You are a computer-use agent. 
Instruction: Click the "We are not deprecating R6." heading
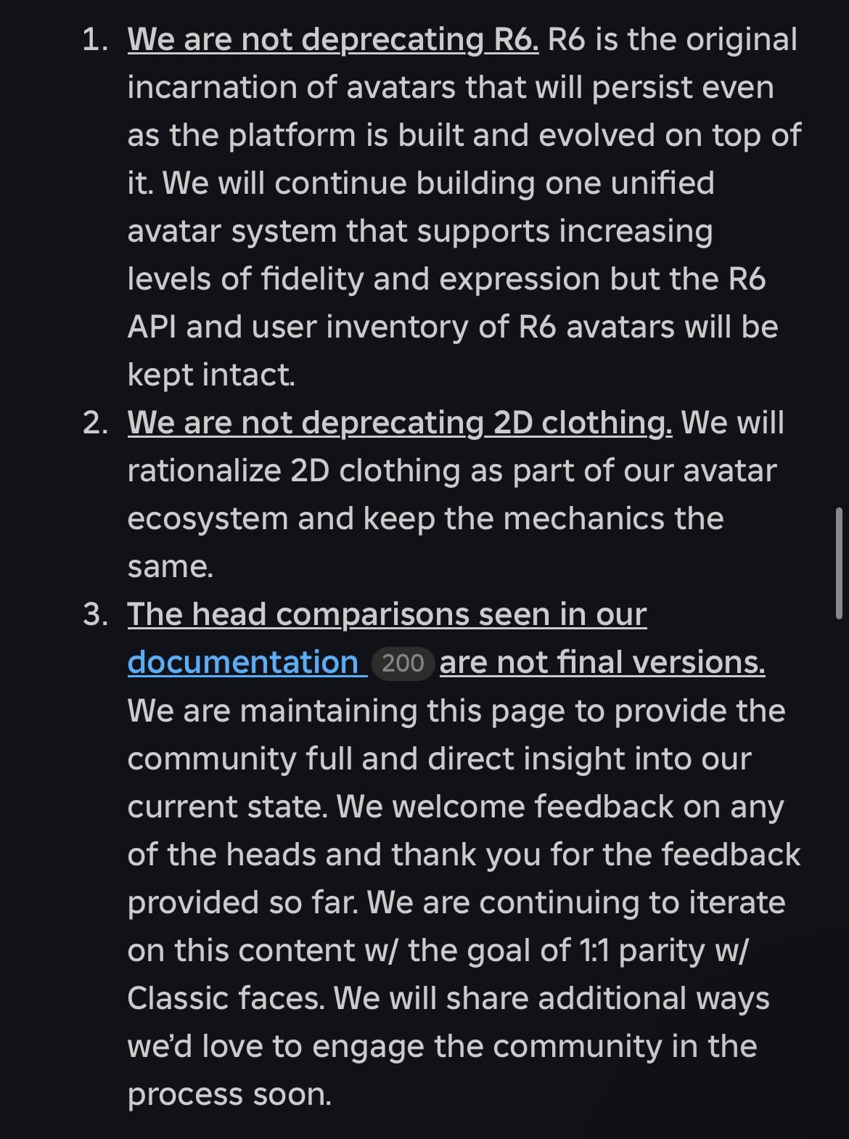pyautogui.click(x=332, y=39)
